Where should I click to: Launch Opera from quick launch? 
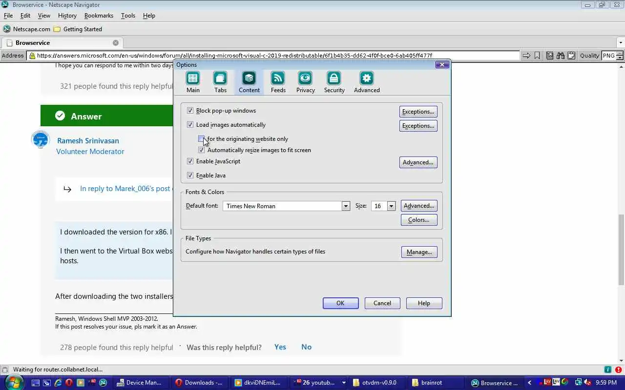pyautogui.click(x=69, y=383)
